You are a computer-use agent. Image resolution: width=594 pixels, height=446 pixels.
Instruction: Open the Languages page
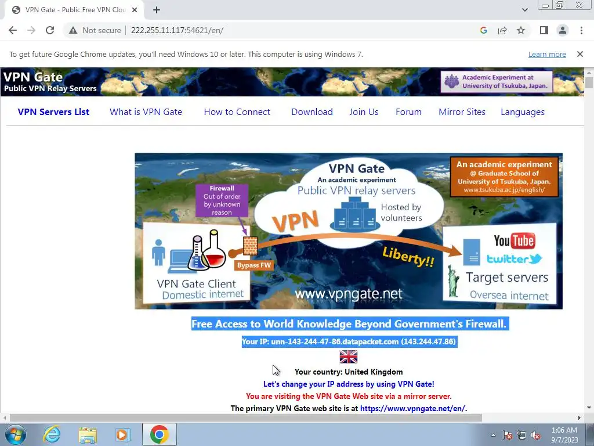(x=523, y=112)
